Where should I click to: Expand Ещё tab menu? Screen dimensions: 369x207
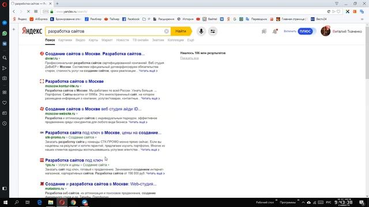pos(191,40)
